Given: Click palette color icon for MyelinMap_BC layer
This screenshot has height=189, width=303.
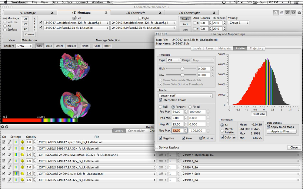Looking at the screenshot, I should 16,155.
